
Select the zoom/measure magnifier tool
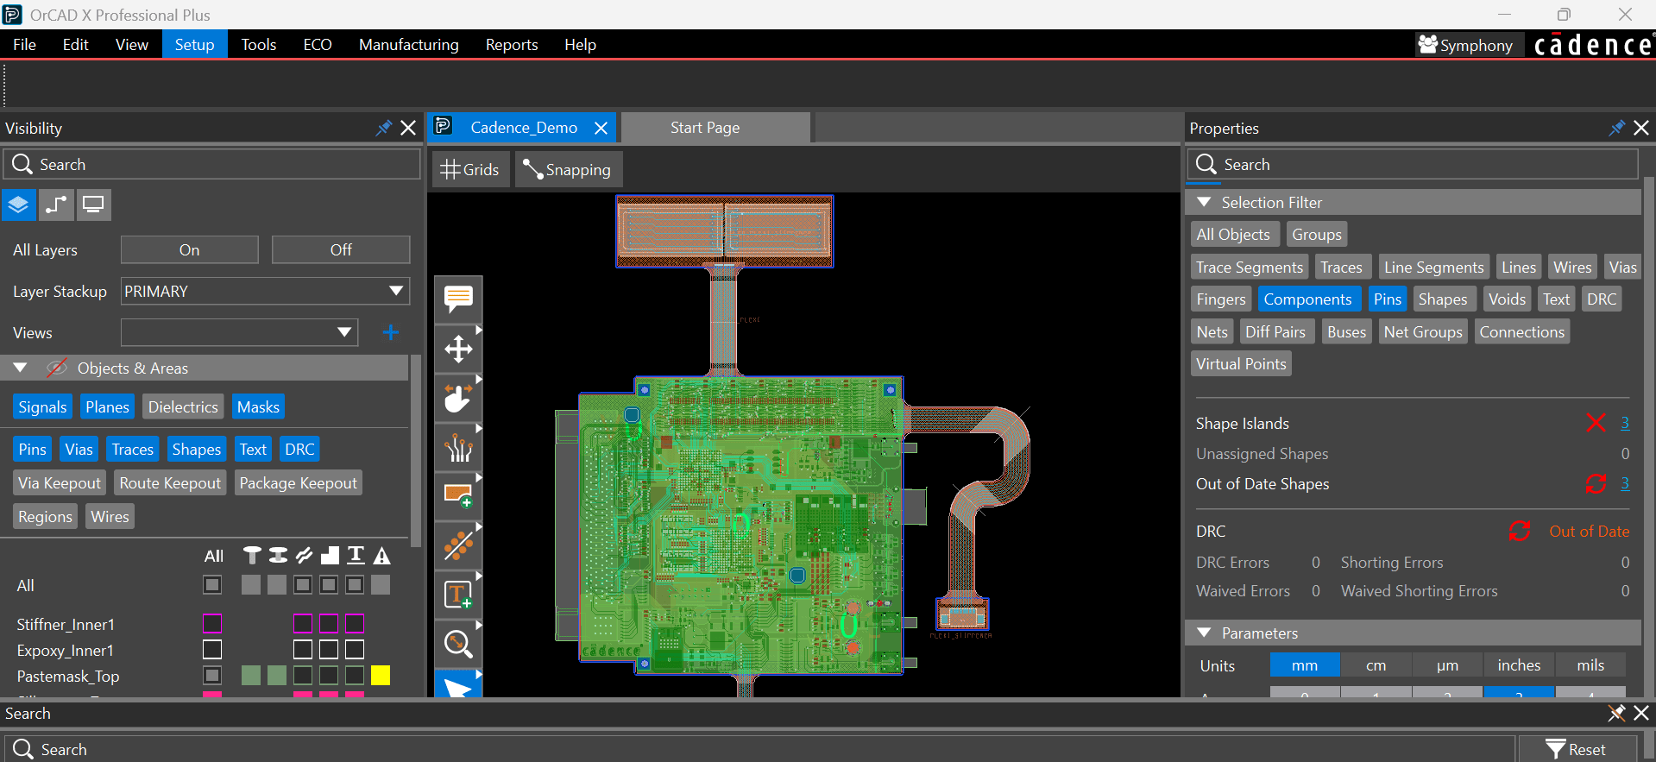(x=458, y=644)
